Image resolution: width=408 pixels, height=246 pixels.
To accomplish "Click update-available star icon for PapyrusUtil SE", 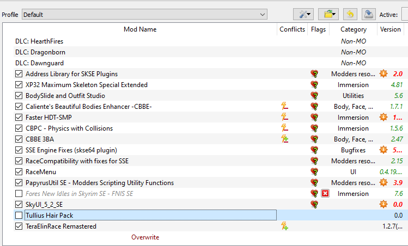I will 383,182.
